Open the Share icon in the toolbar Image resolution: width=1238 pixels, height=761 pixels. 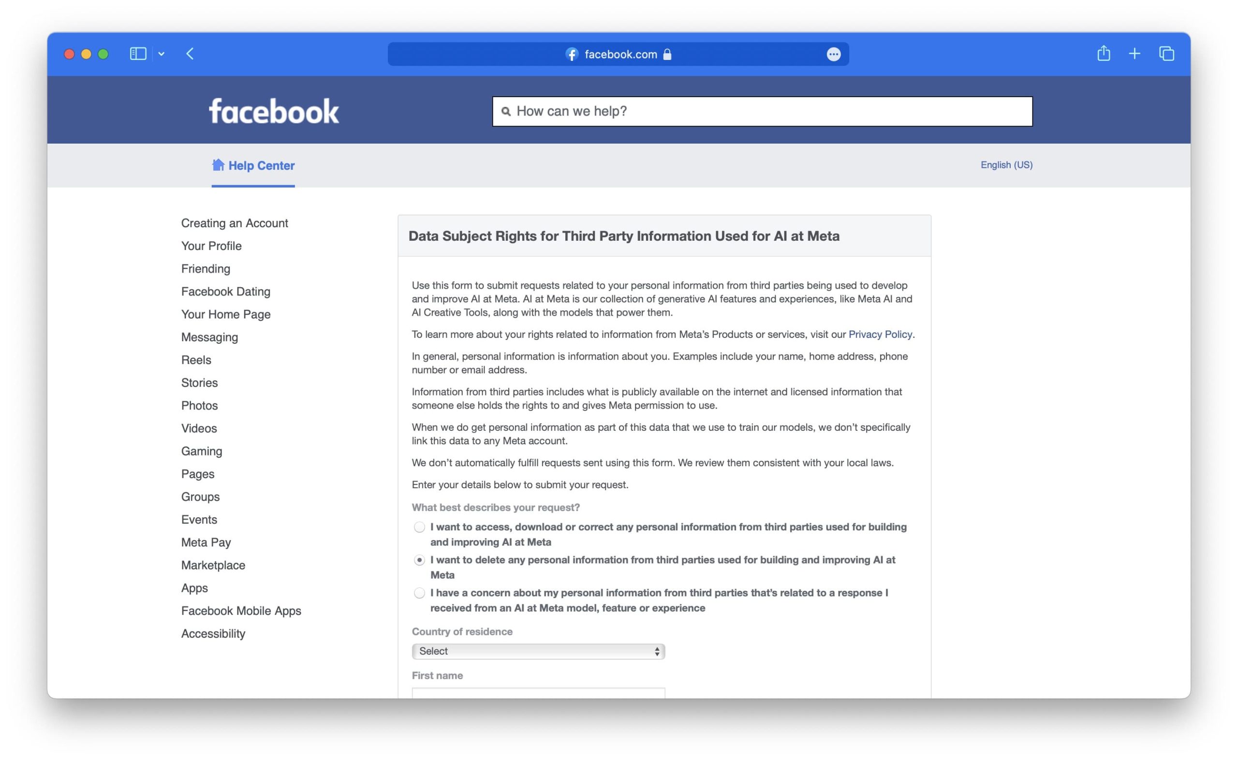click(1103, 53)
